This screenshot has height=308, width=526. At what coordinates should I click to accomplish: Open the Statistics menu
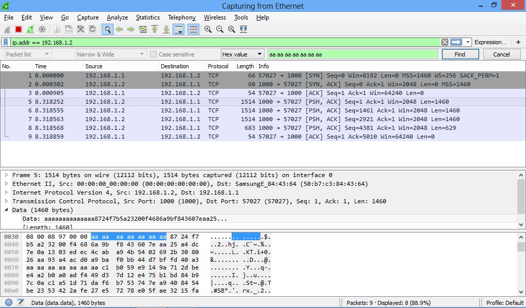148,17
